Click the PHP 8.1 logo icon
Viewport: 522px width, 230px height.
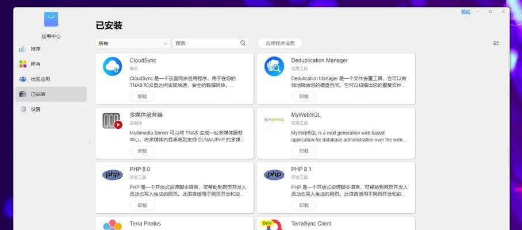pyautogui.click(x=274, y=175)
